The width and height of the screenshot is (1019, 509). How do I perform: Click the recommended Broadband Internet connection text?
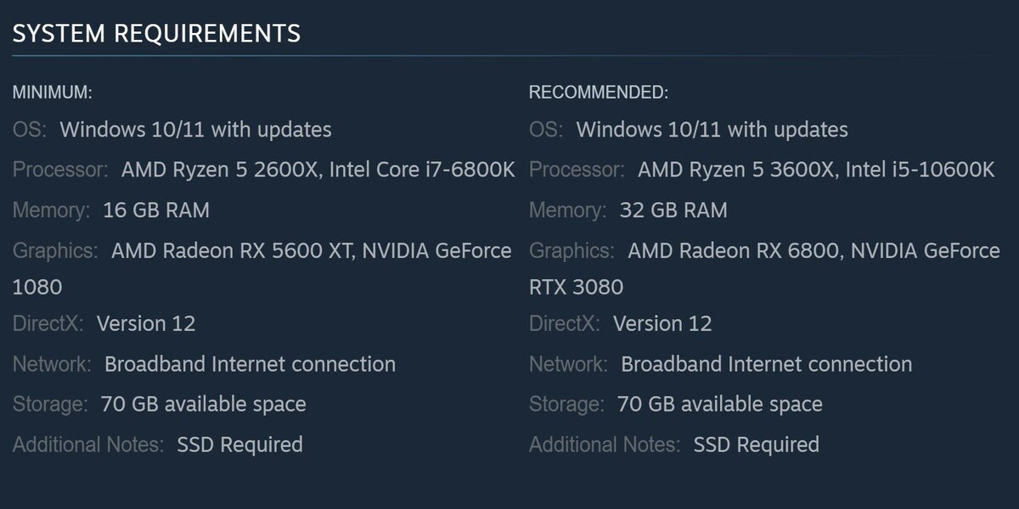(x=766, y=364)
